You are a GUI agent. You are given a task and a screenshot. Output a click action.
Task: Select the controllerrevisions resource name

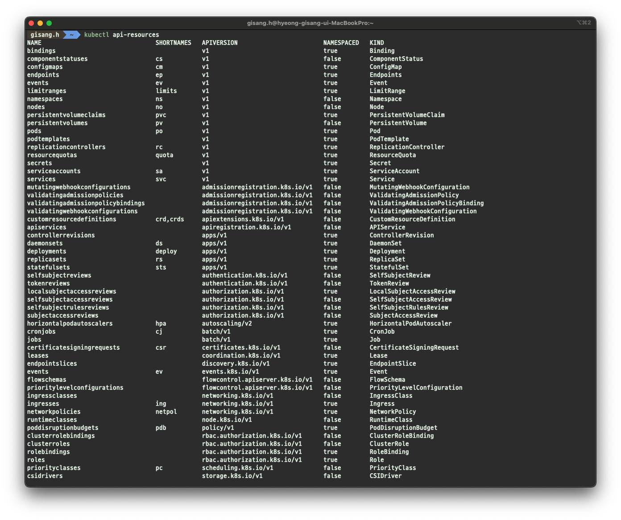pyautogui.click(x=61, y=235)
